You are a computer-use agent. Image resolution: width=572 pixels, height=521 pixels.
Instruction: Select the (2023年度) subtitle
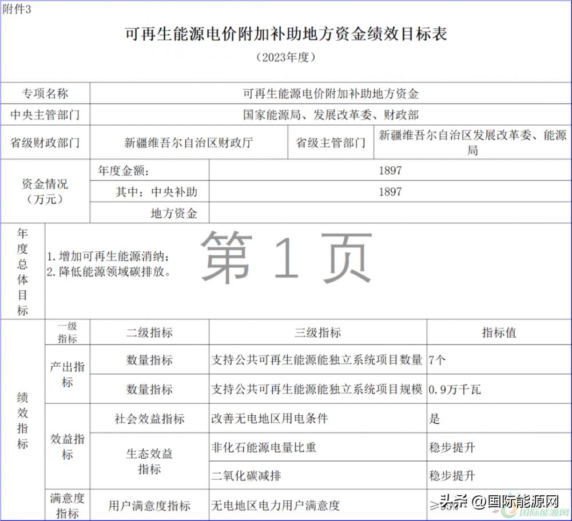click(x=285, y=57)
